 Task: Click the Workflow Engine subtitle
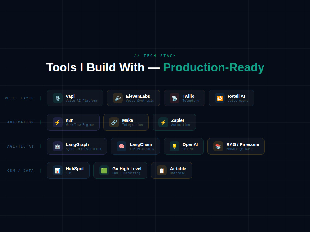click(x=80, y=125)
